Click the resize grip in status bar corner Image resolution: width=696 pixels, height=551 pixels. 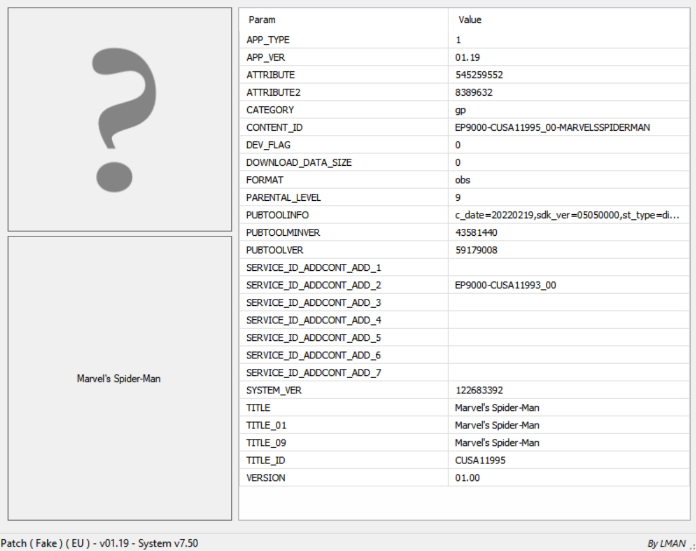tap(691, 546)
